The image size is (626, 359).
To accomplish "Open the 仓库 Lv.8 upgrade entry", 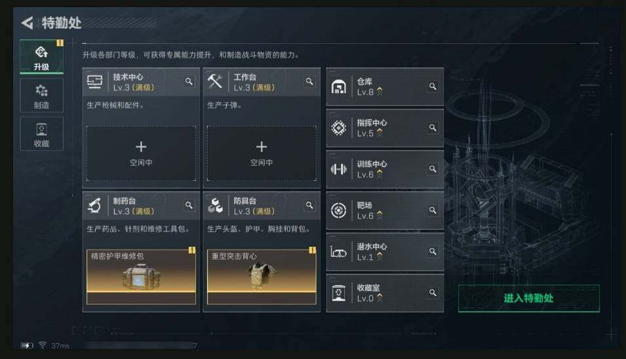I will (385, 87).
